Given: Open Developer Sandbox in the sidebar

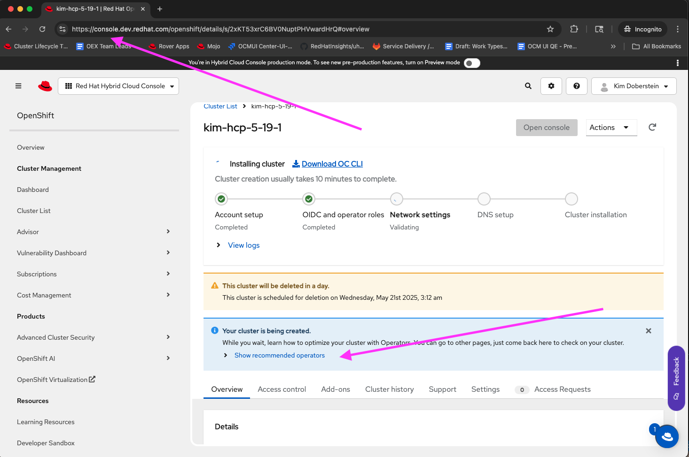Looking at the screenshot, I should pyautogui.click(x=46, y=443).
